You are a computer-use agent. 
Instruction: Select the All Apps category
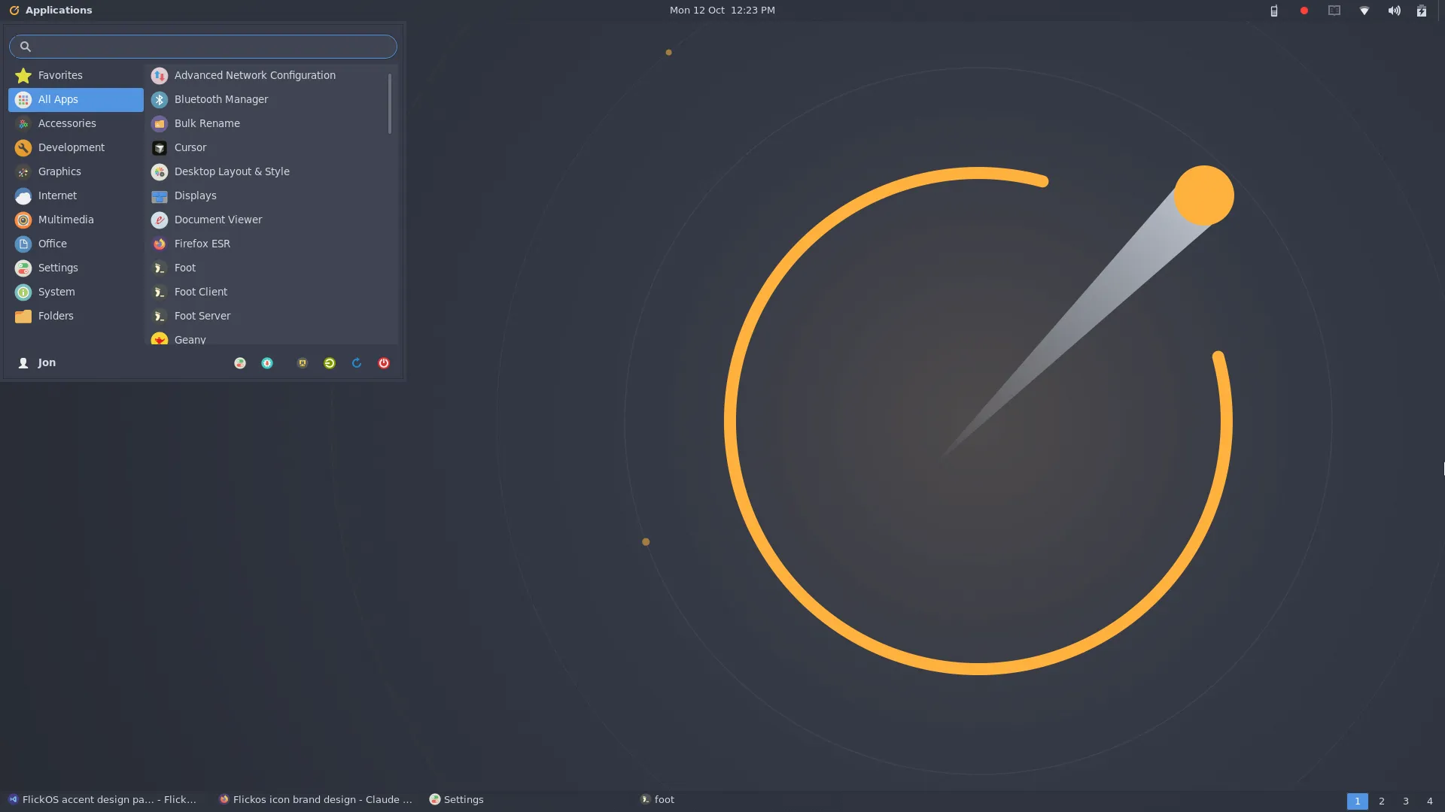point(76,99)
